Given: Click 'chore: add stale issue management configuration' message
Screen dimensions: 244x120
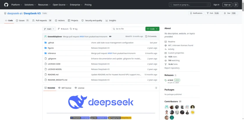Looking at the screenshot, I should [x=112, y=43].
